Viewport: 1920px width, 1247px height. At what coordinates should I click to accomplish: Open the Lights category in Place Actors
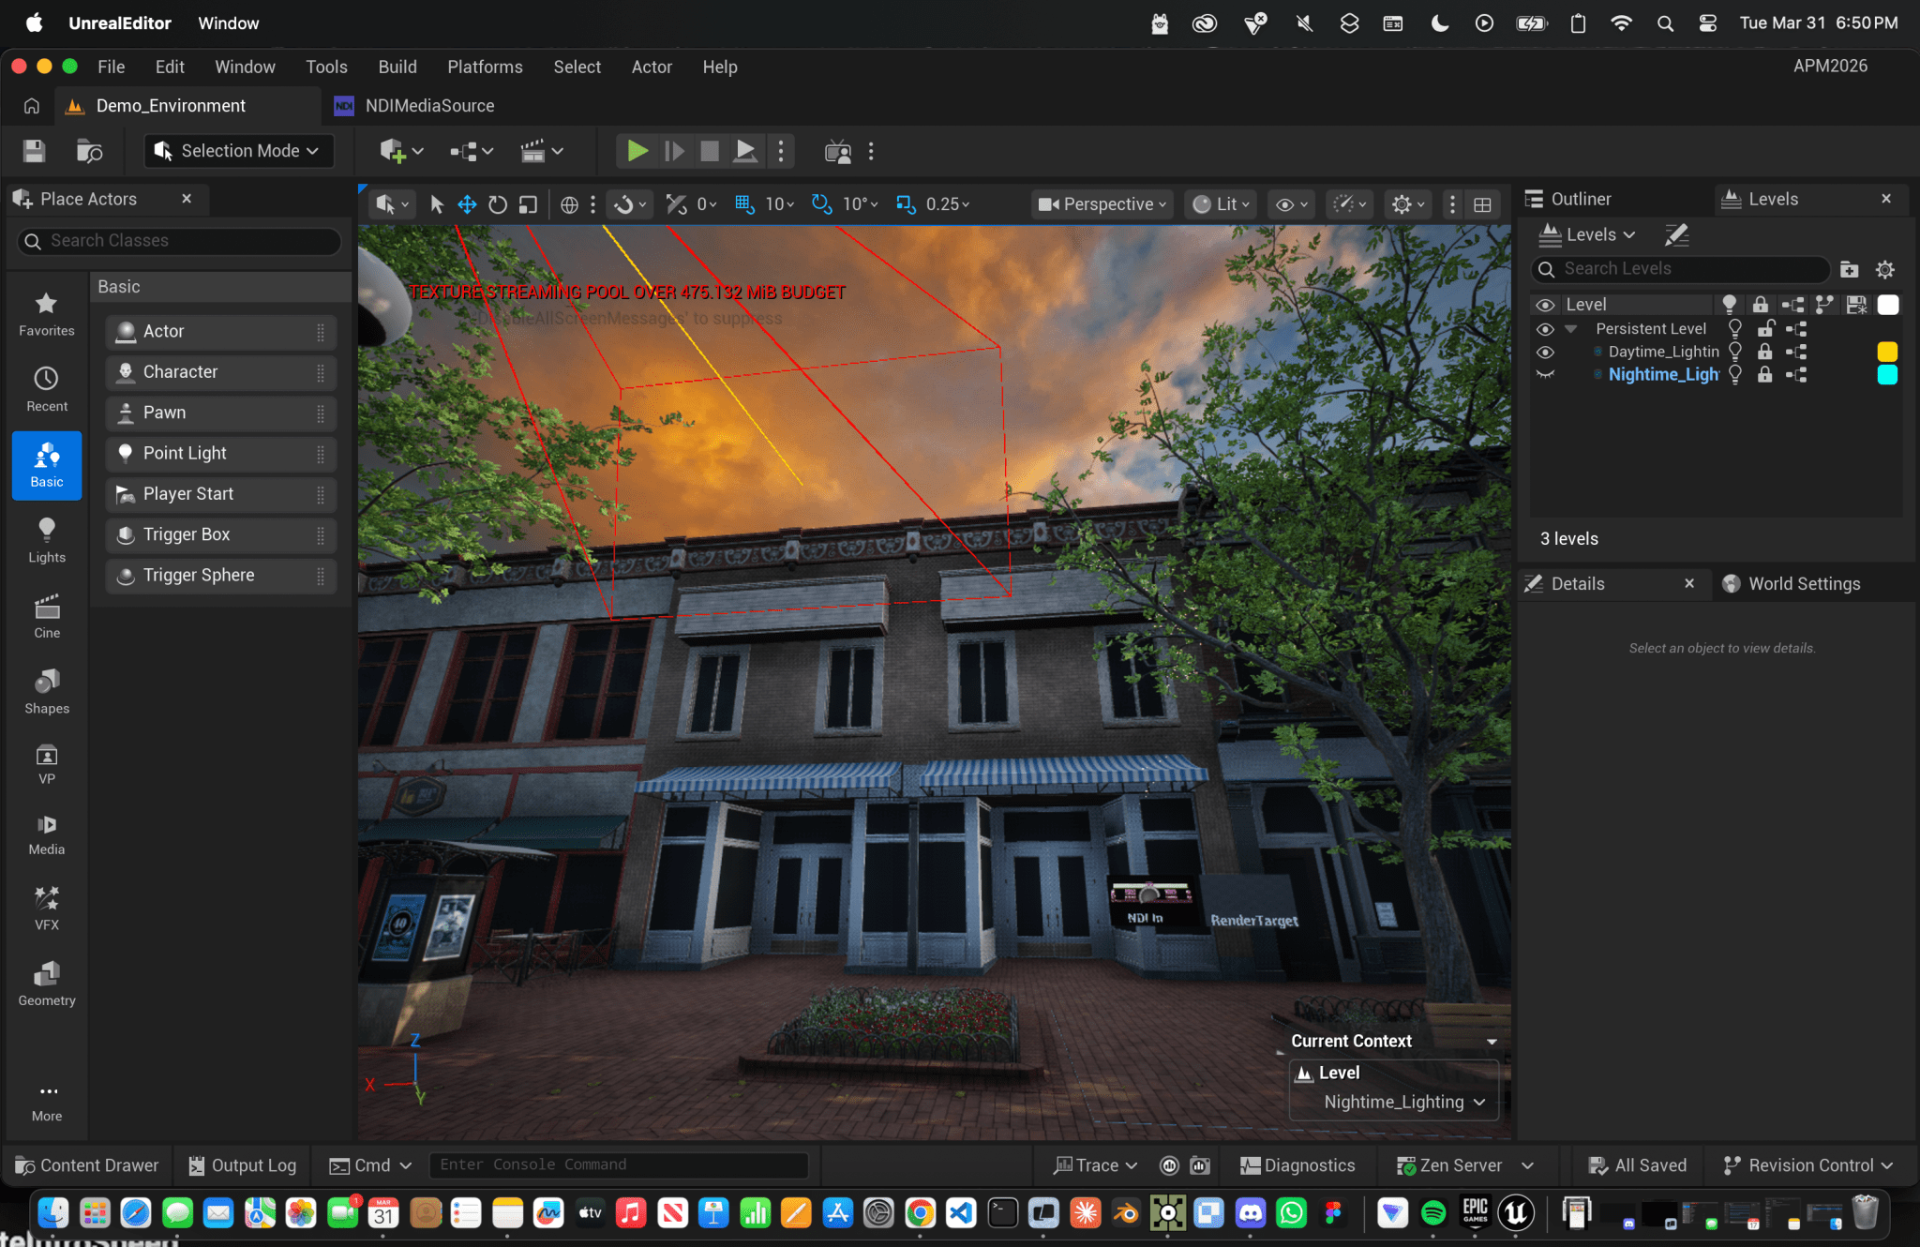pos(47,540)
